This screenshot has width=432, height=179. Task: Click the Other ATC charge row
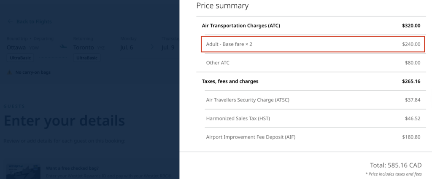point(313,63)
